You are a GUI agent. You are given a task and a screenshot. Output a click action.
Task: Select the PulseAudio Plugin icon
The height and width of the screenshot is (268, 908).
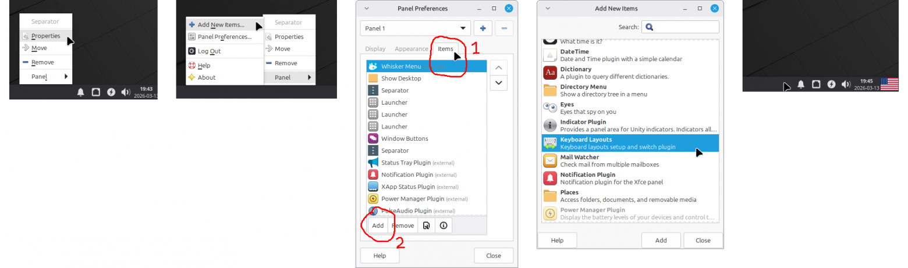click(x=373, y=210)
